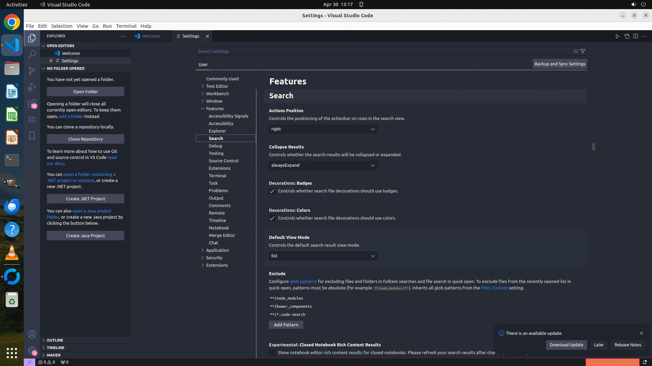This screenshot has height=366, width=652.
Task: Open Run and Debug view icon
Action: (32, 87)
